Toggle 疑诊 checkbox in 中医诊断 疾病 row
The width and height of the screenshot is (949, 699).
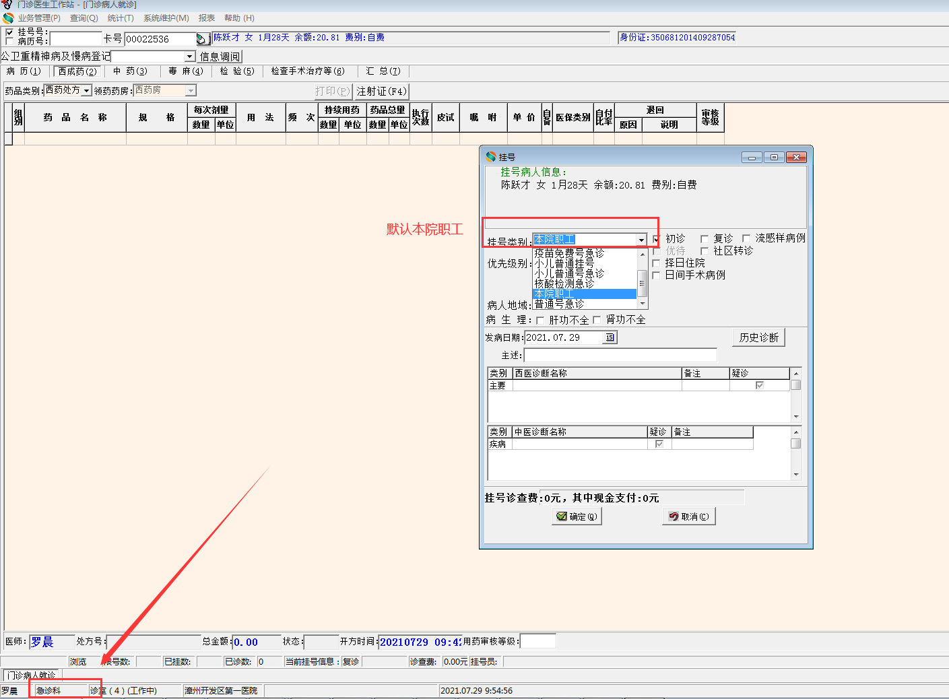[659, 444]
